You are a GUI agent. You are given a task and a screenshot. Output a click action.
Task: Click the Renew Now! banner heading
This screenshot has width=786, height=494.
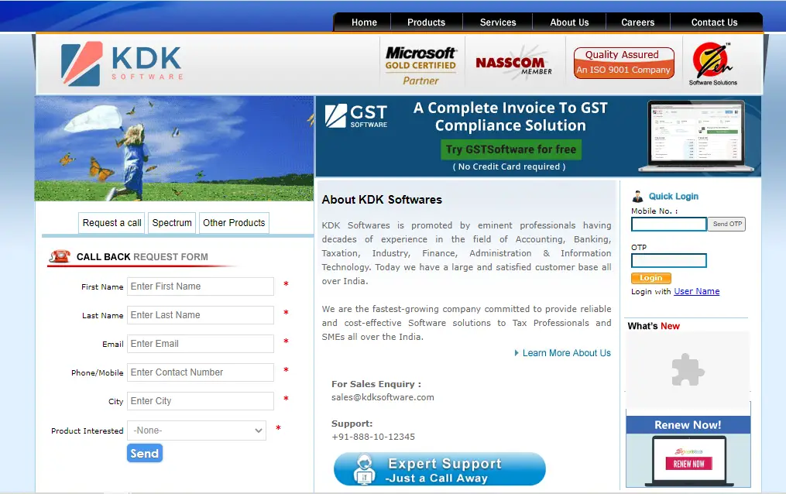688,425
